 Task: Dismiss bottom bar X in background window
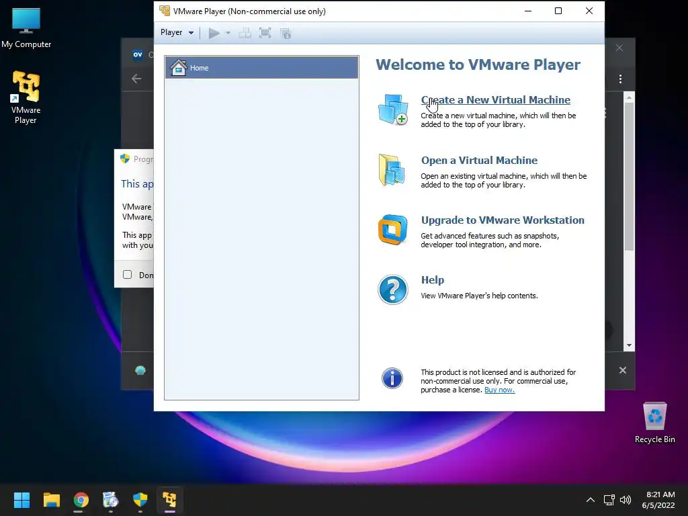(x=623, y=370)
